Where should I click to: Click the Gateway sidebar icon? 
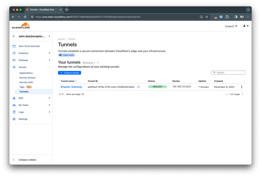(14, 60)
